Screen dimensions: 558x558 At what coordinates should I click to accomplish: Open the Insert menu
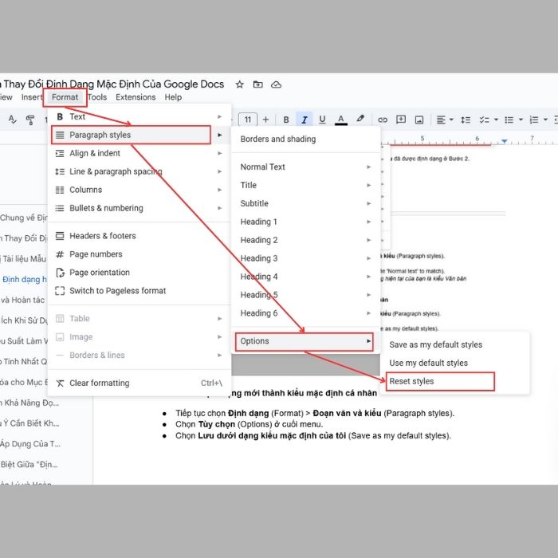[32, 97]
